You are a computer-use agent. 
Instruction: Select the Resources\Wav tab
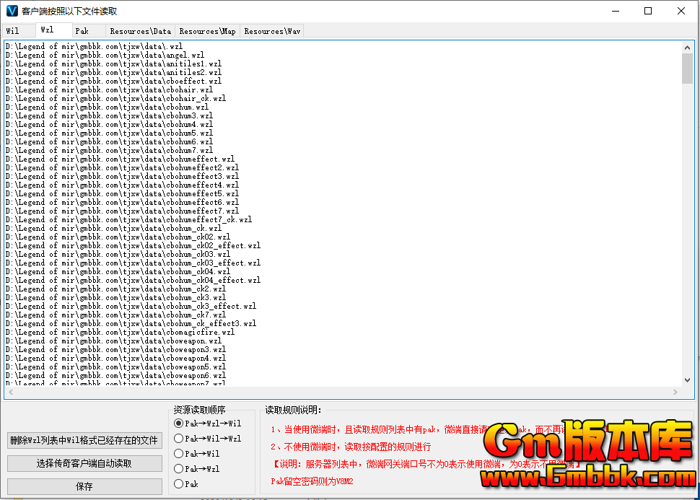click(272, 31)
